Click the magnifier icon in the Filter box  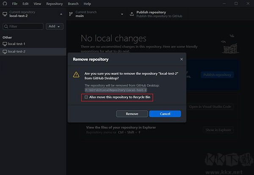[6, 26]
